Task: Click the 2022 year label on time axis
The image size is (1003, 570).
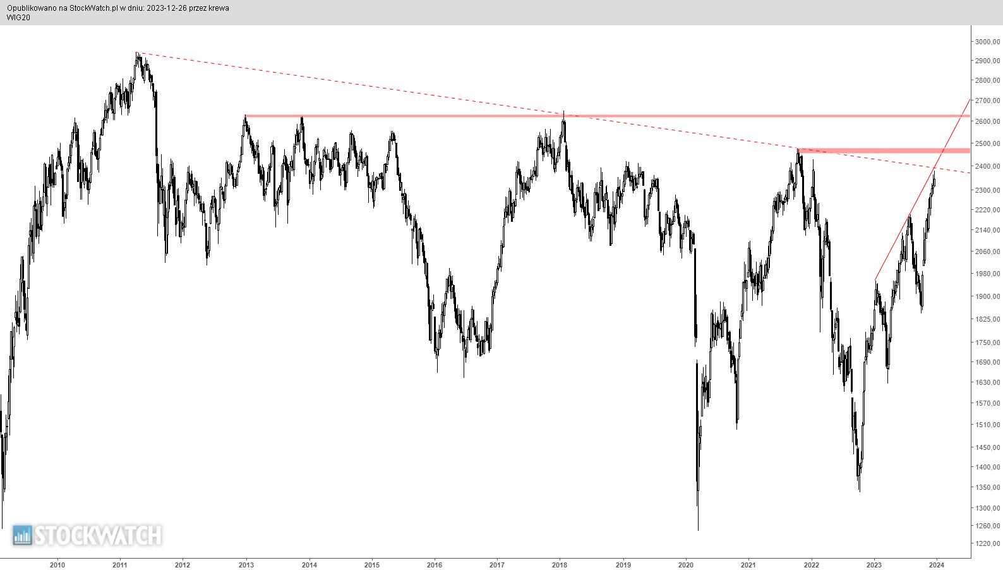Action: tap(812, 565)
